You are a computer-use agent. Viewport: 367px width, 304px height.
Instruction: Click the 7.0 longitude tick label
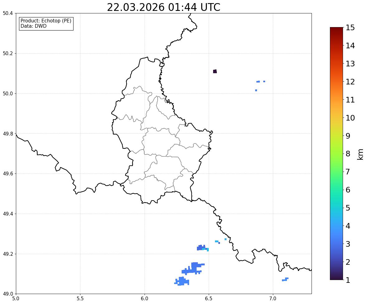[273, 299]
